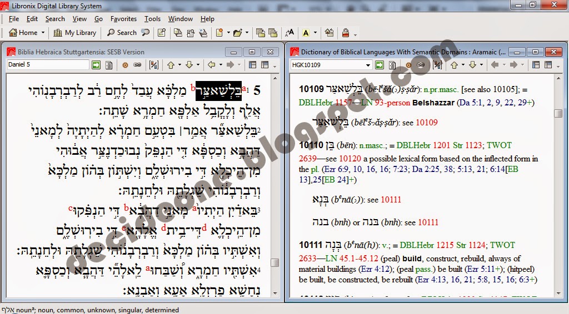Click the down arrow in Dictionary toolbar
The width and height of the screenshot is (569, 314).
(x=472, y=65)
